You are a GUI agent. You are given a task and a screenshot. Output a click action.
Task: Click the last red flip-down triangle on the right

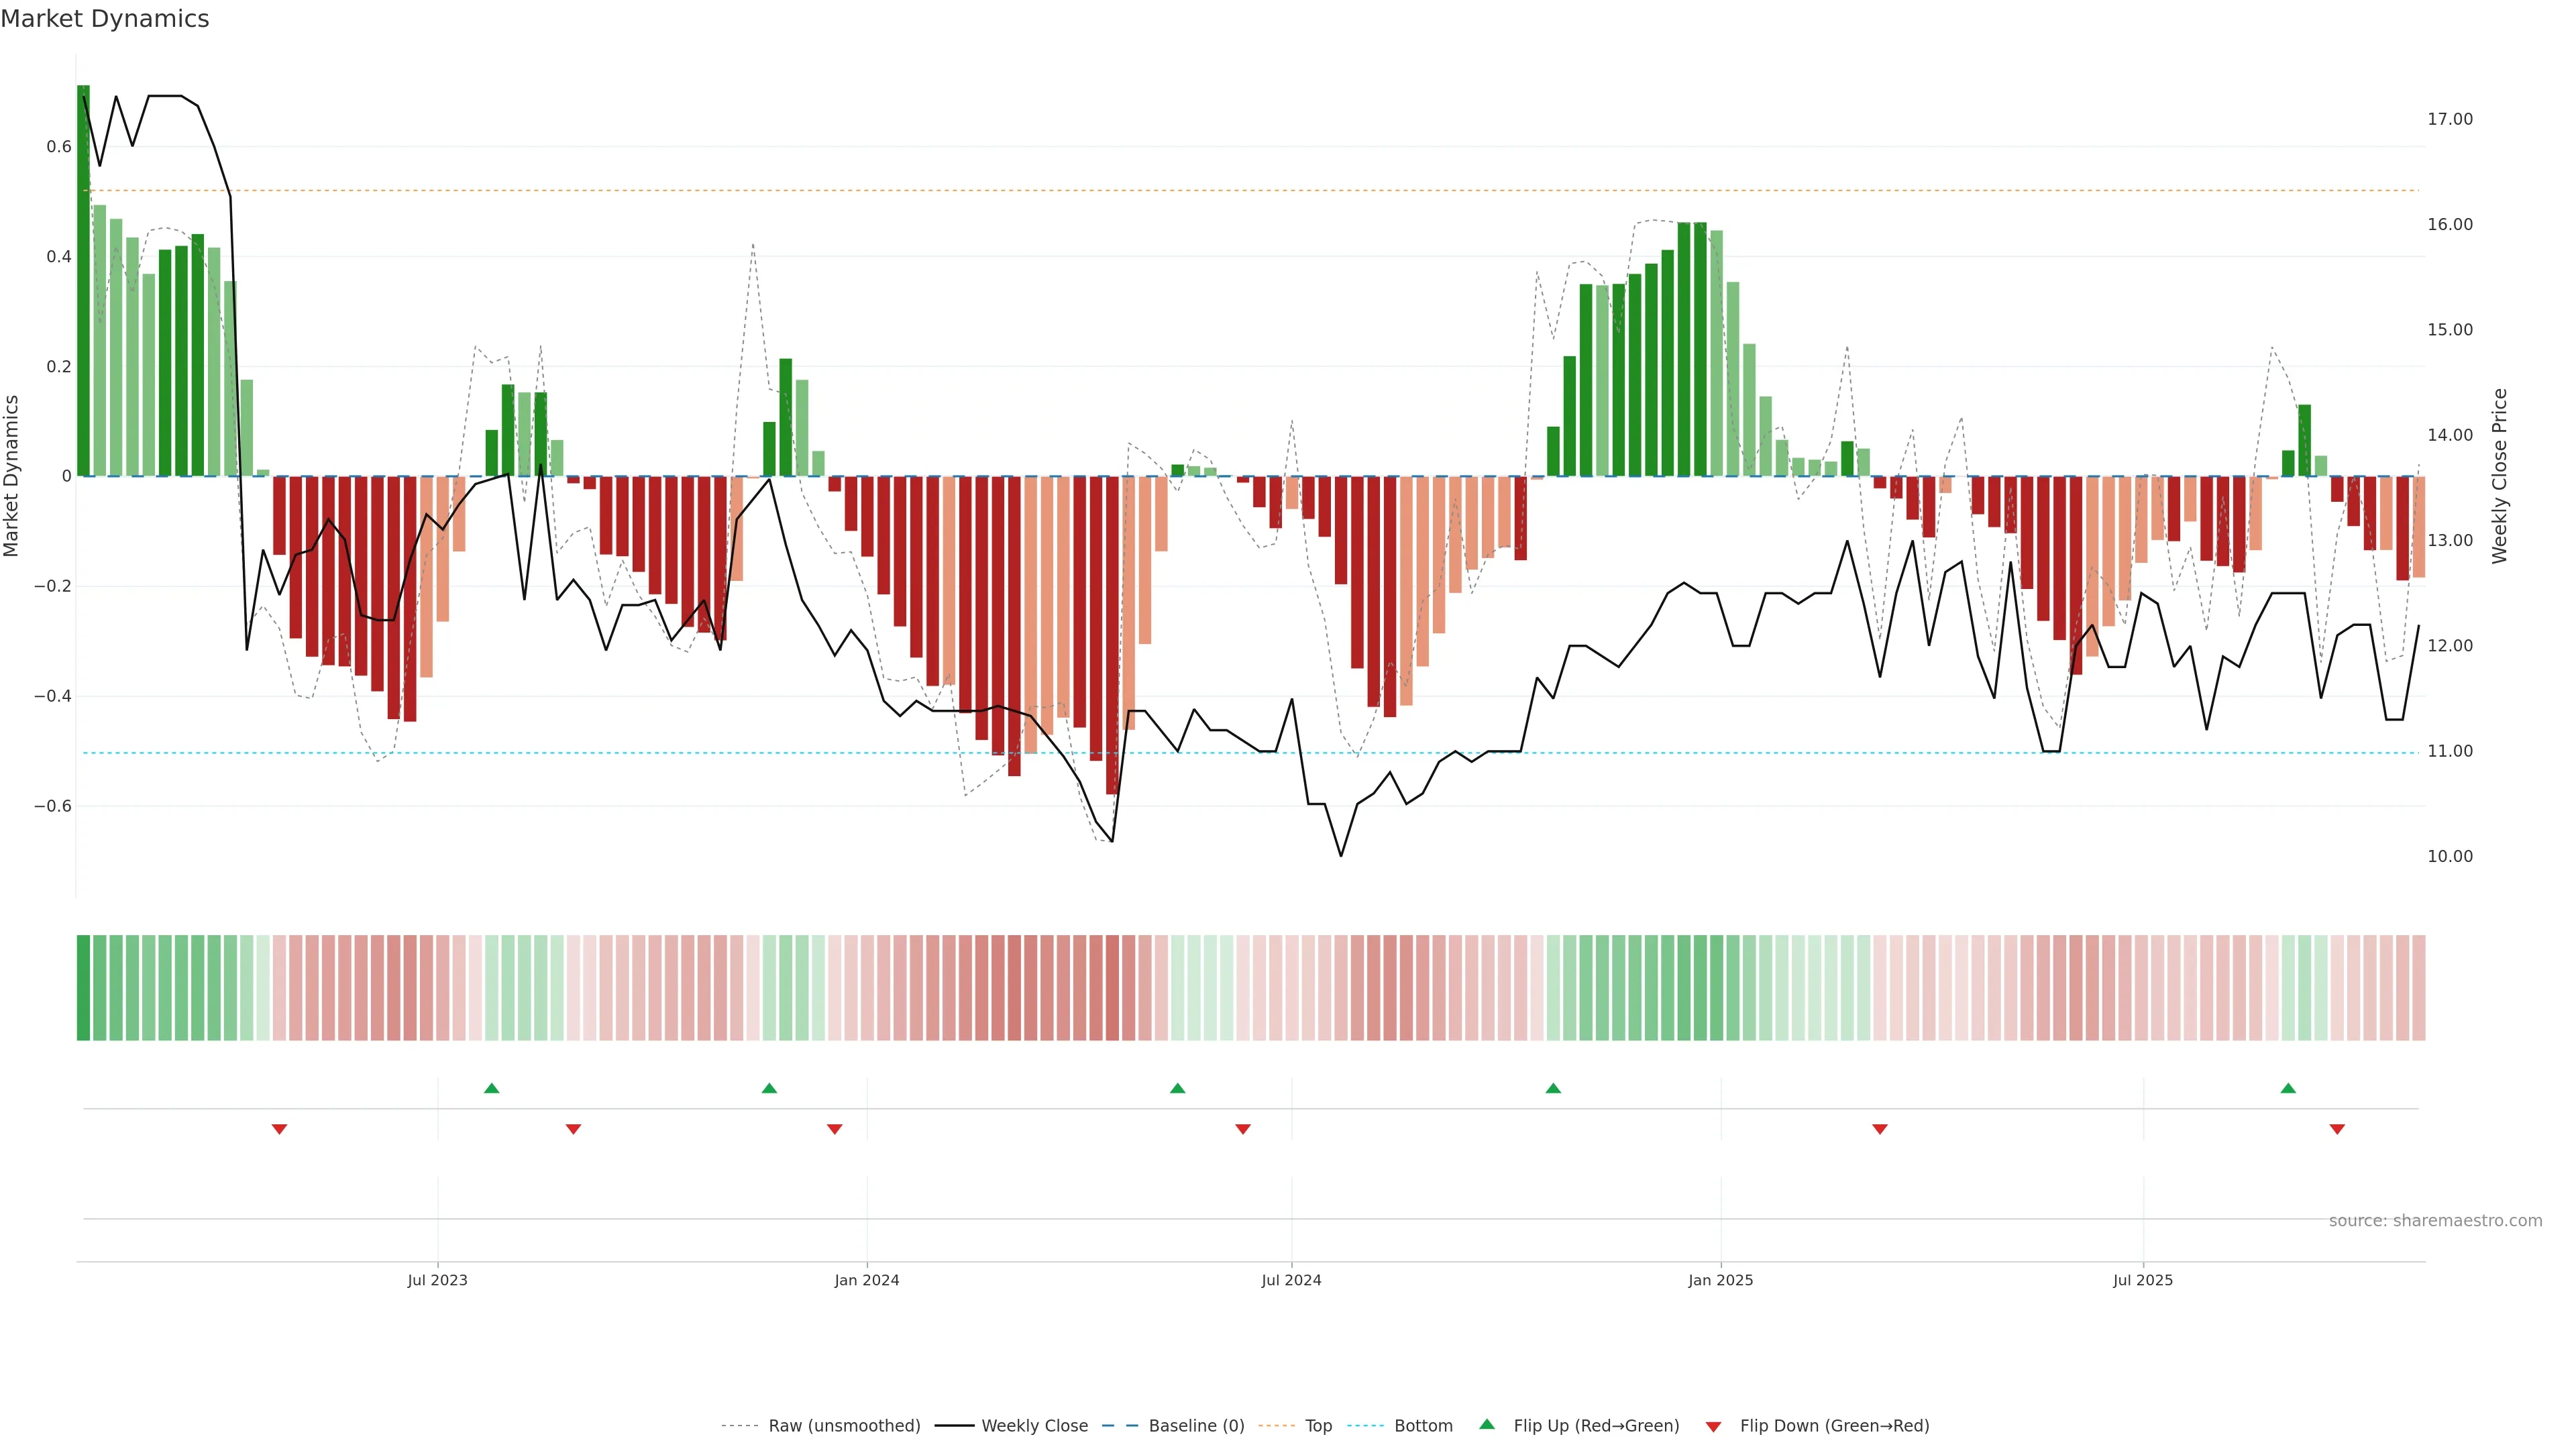2337,1129
